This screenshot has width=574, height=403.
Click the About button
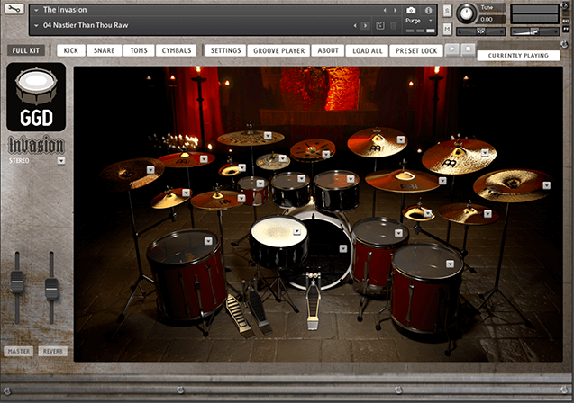click(328, 50)
